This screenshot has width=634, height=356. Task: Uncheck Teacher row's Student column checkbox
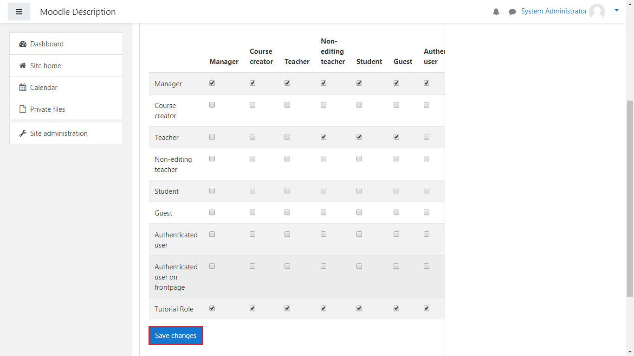(x=359, y=137)
